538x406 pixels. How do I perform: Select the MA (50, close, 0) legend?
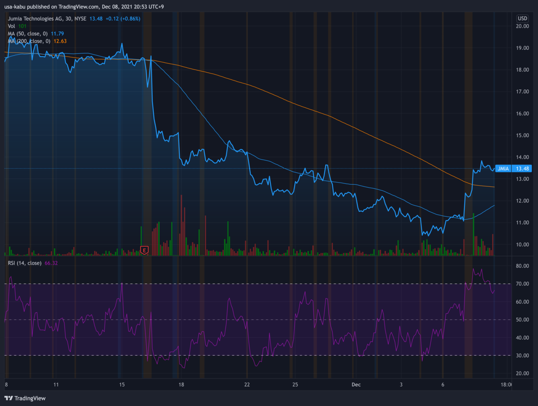pos(27,34)
